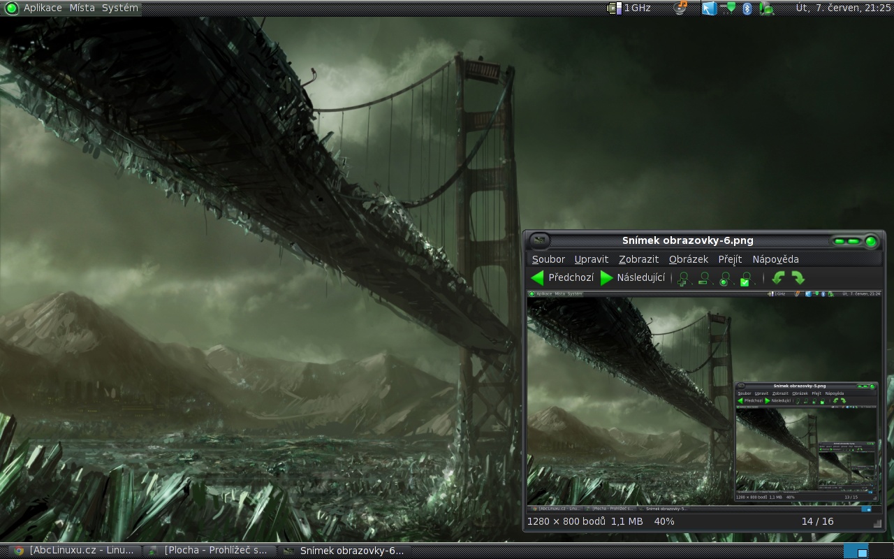Click the green orb icon in top panel
Viewport: 894px width, 559px height.
click(x=11, y=8)
